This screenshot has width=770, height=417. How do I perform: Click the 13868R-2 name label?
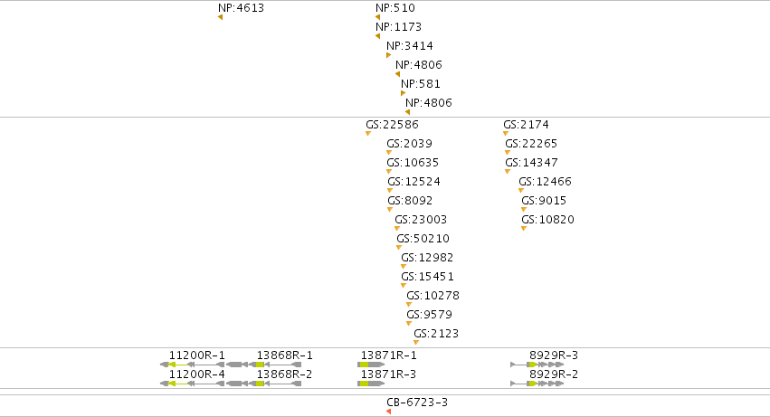pyautogui.click(x=284, y=374)
